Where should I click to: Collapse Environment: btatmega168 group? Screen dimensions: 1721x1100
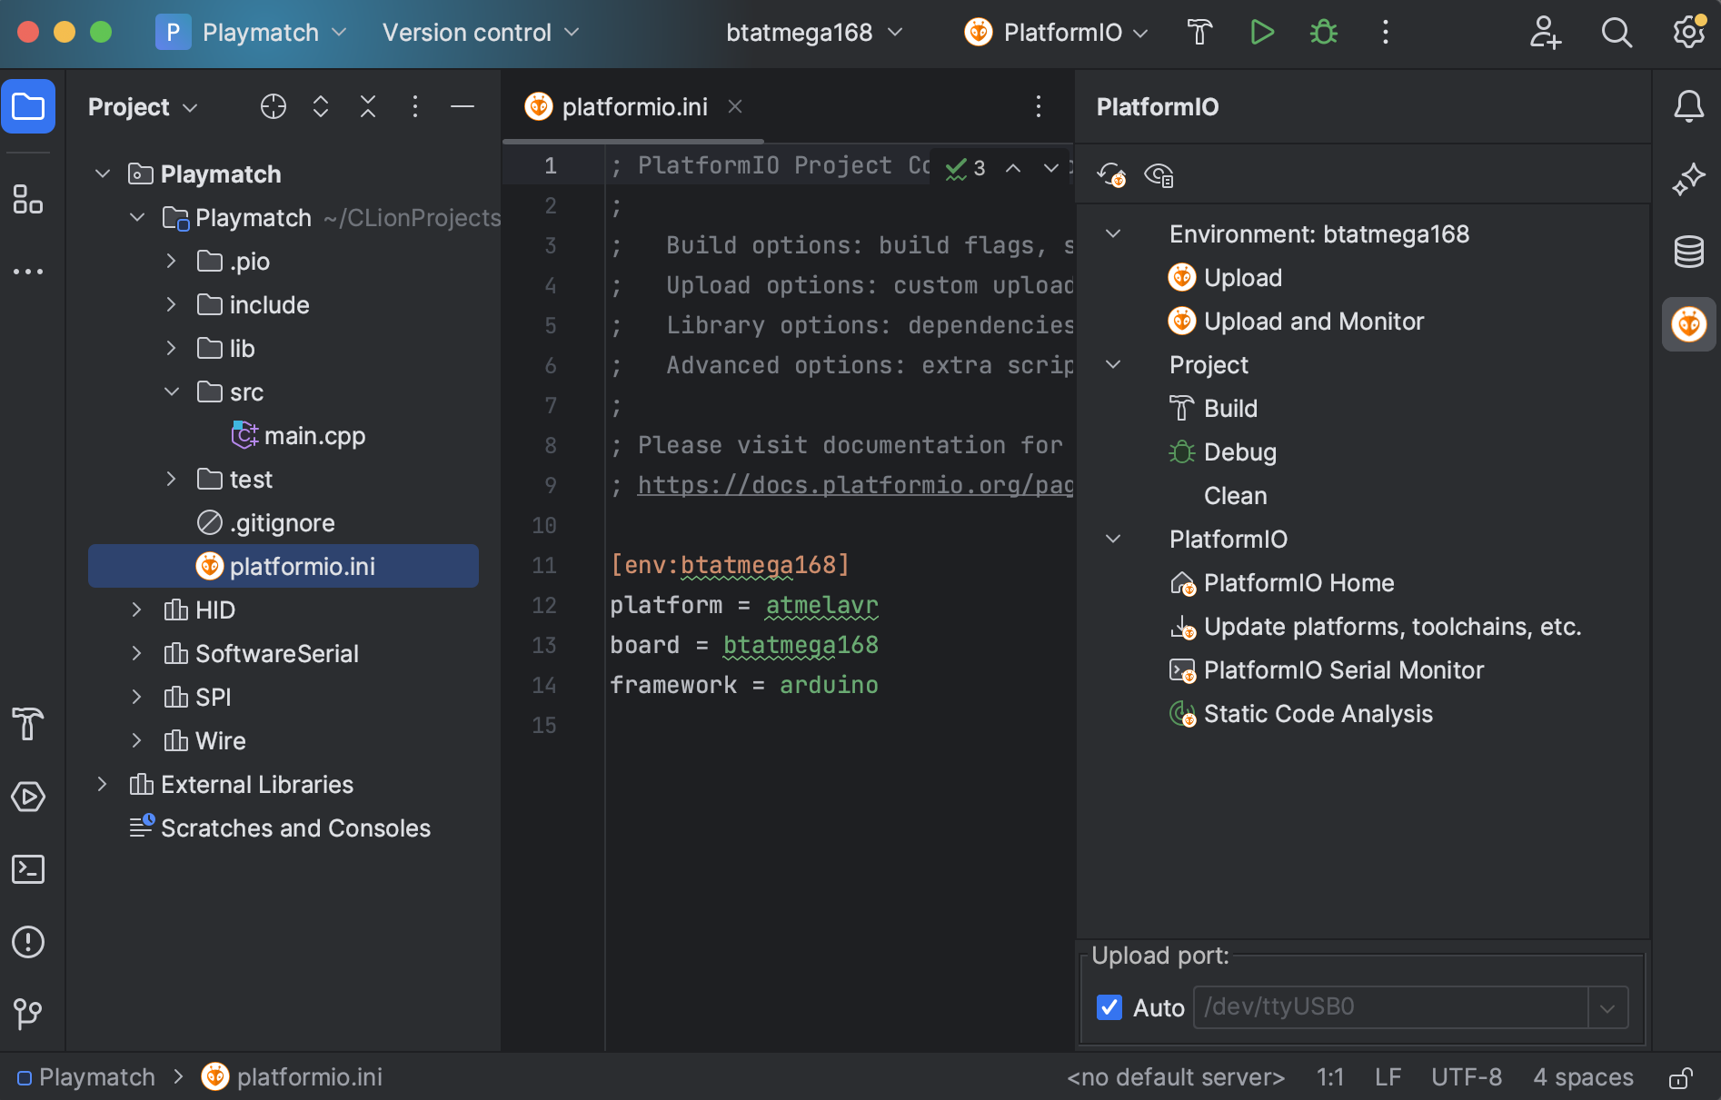click(x=1113, y=234)
